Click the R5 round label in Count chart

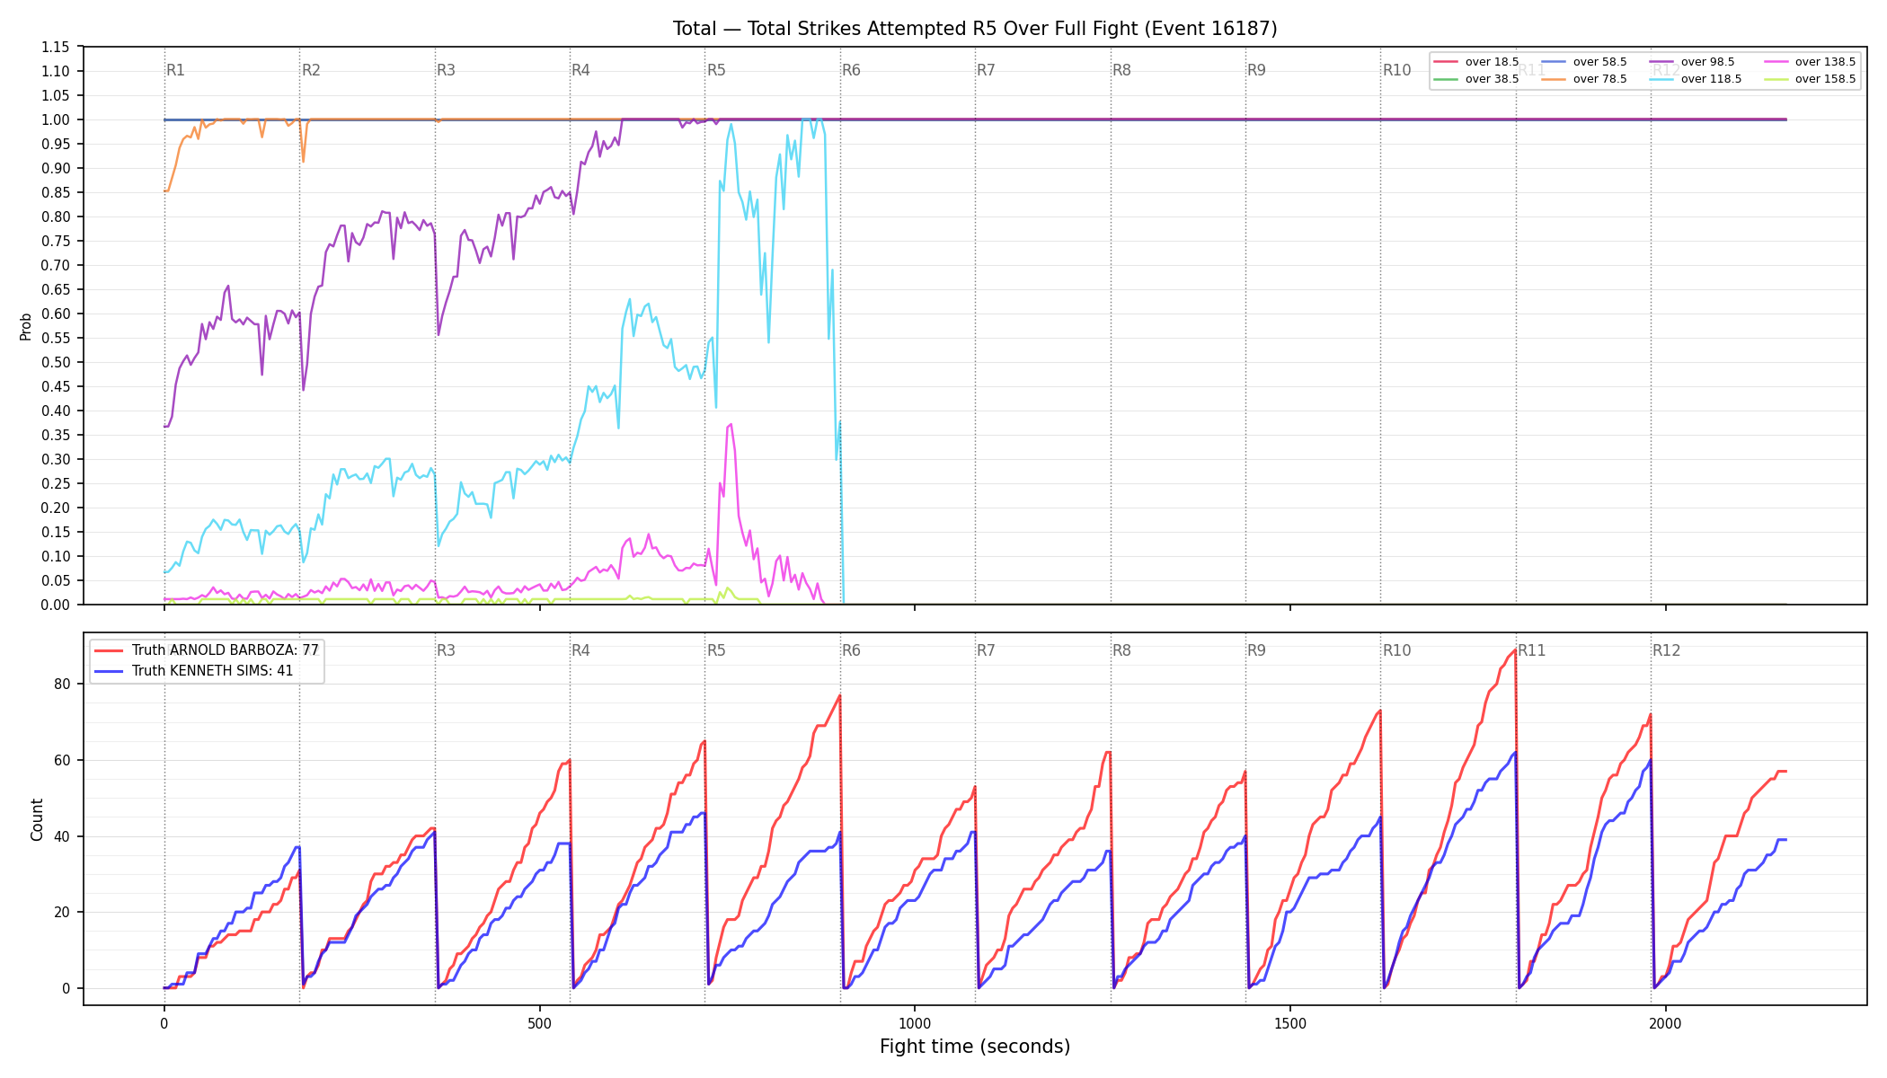pyautogui.click(x=716, y=650)
